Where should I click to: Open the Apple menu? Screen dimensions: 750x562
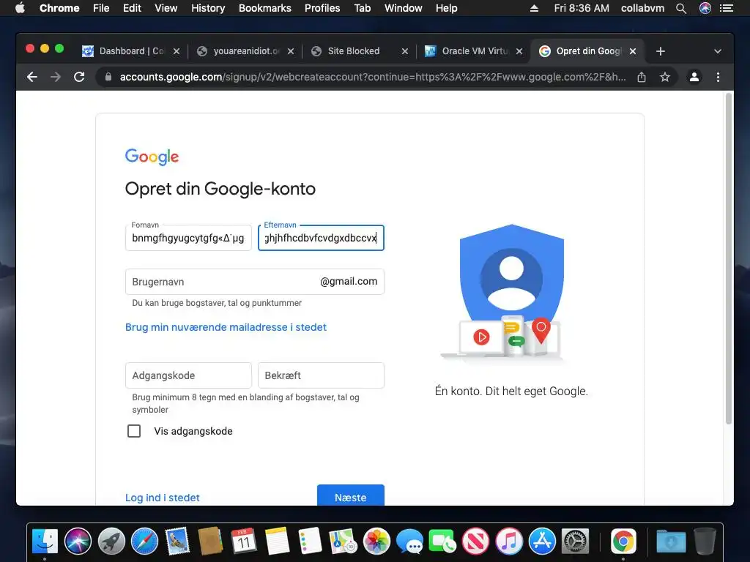[20, 8]
